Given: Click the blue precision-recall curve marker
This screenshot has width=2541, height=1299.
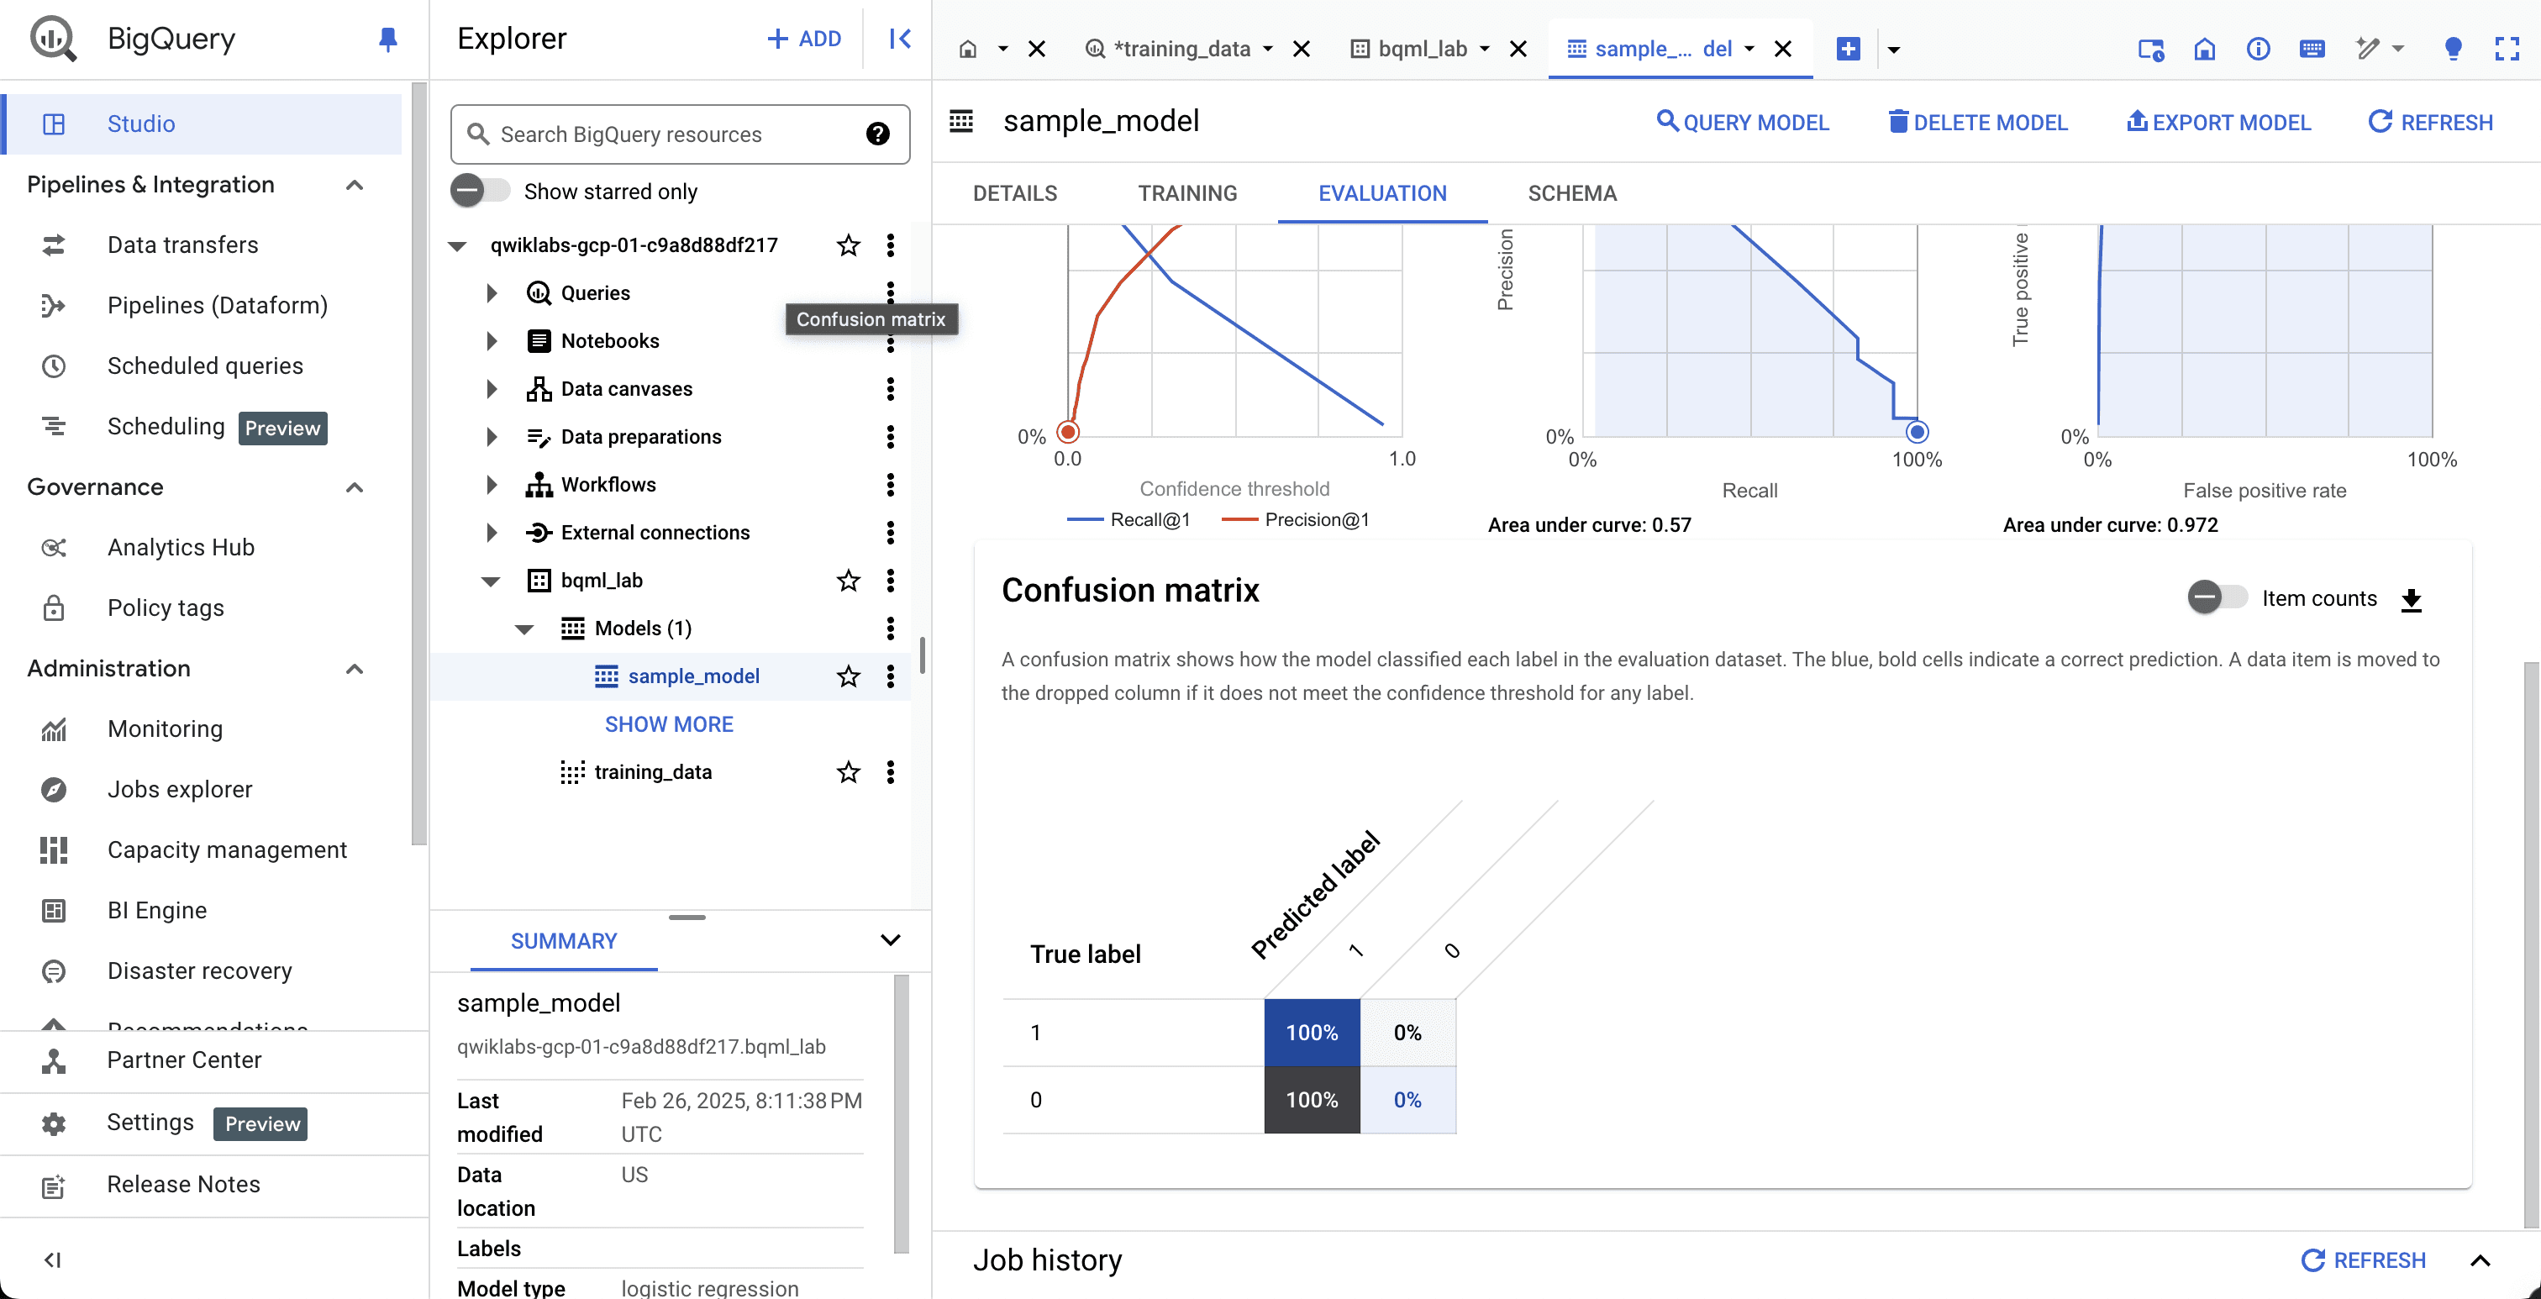Looking at the screenshot, I should (x=1917, y=431).
